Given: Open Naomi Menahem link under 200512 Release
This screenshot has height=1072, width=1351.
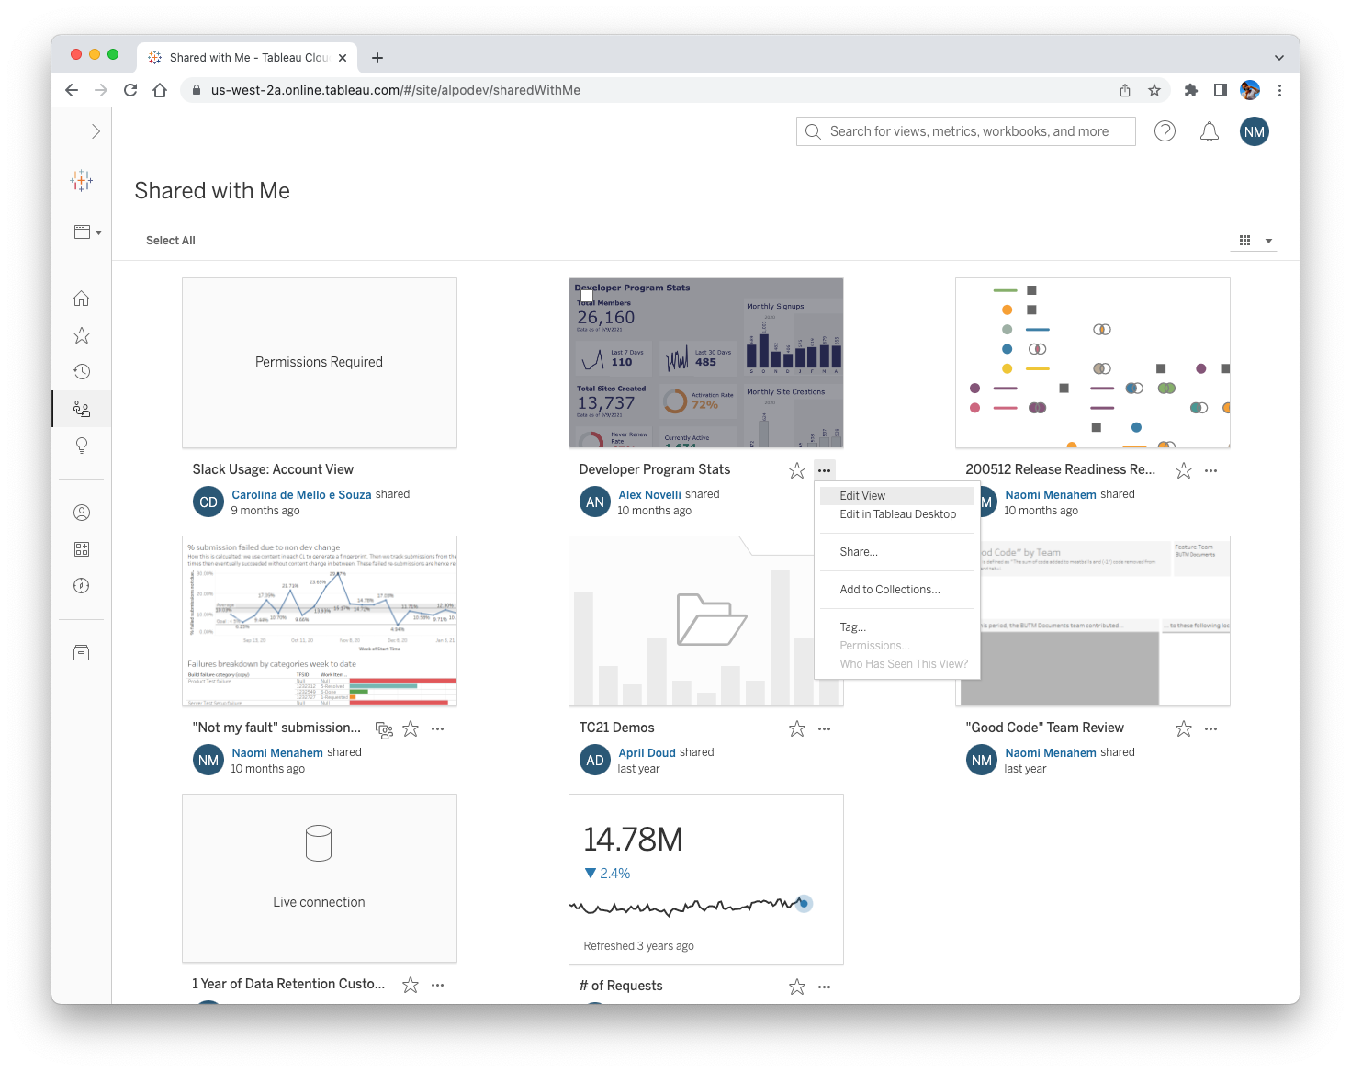Looking at the screenshot, I should click(1051, 494).
